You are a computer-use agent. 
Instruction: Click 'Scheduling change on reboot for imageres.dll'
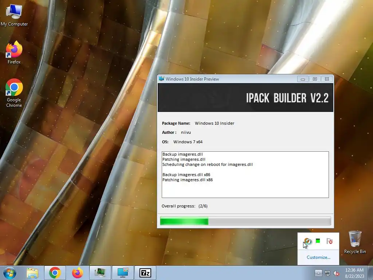coord(207,164)
